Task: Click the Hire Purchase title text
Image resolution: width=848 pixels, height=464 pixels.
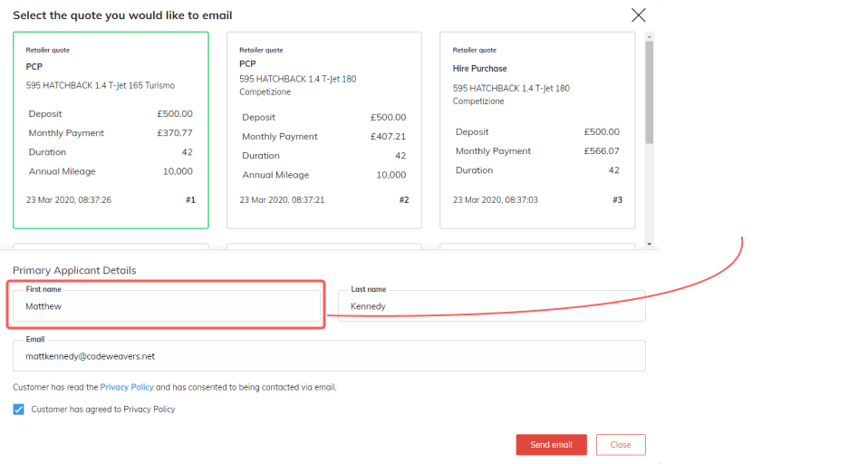Action: click(x=479, y=69)
